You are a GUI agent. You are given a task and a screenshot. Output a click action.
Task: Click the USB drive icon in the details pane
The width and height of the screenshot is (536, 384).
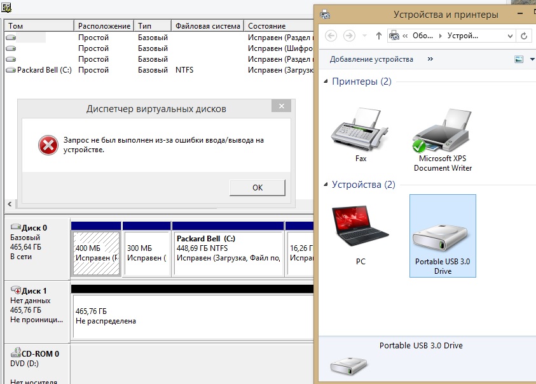[348, 366]
